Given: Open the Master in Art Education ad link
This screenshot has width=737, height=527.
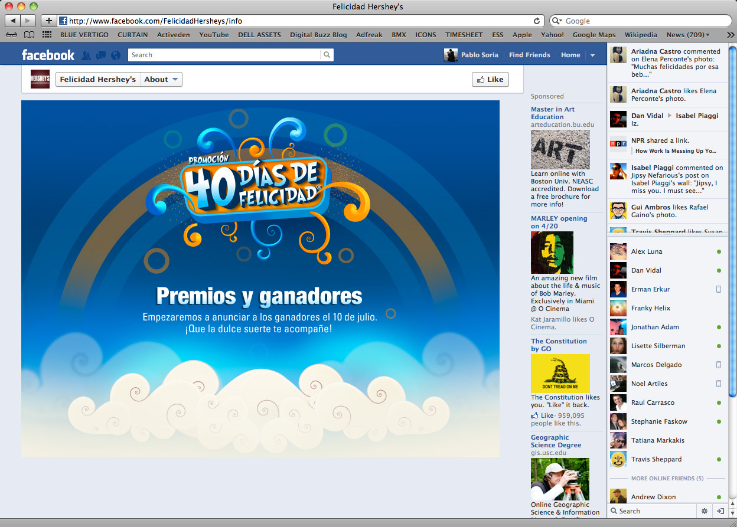Looking at the screenshot, I should click(552, 113).
